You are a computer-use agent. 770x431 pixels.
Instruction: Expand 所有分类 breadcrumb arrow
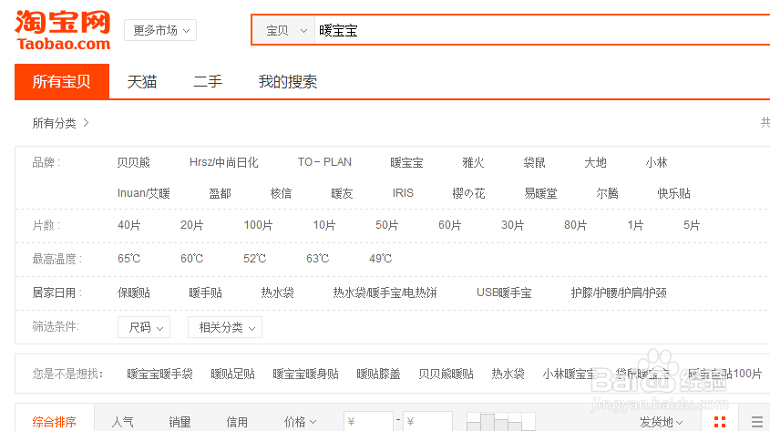(x=87, y=123)
